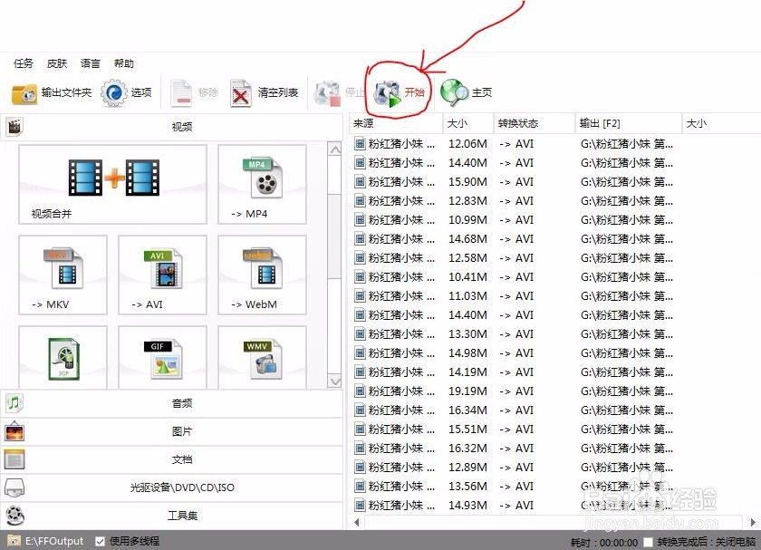Select the row sized 16.32M
Screen dimensions: 761x550
click(554, 448)
